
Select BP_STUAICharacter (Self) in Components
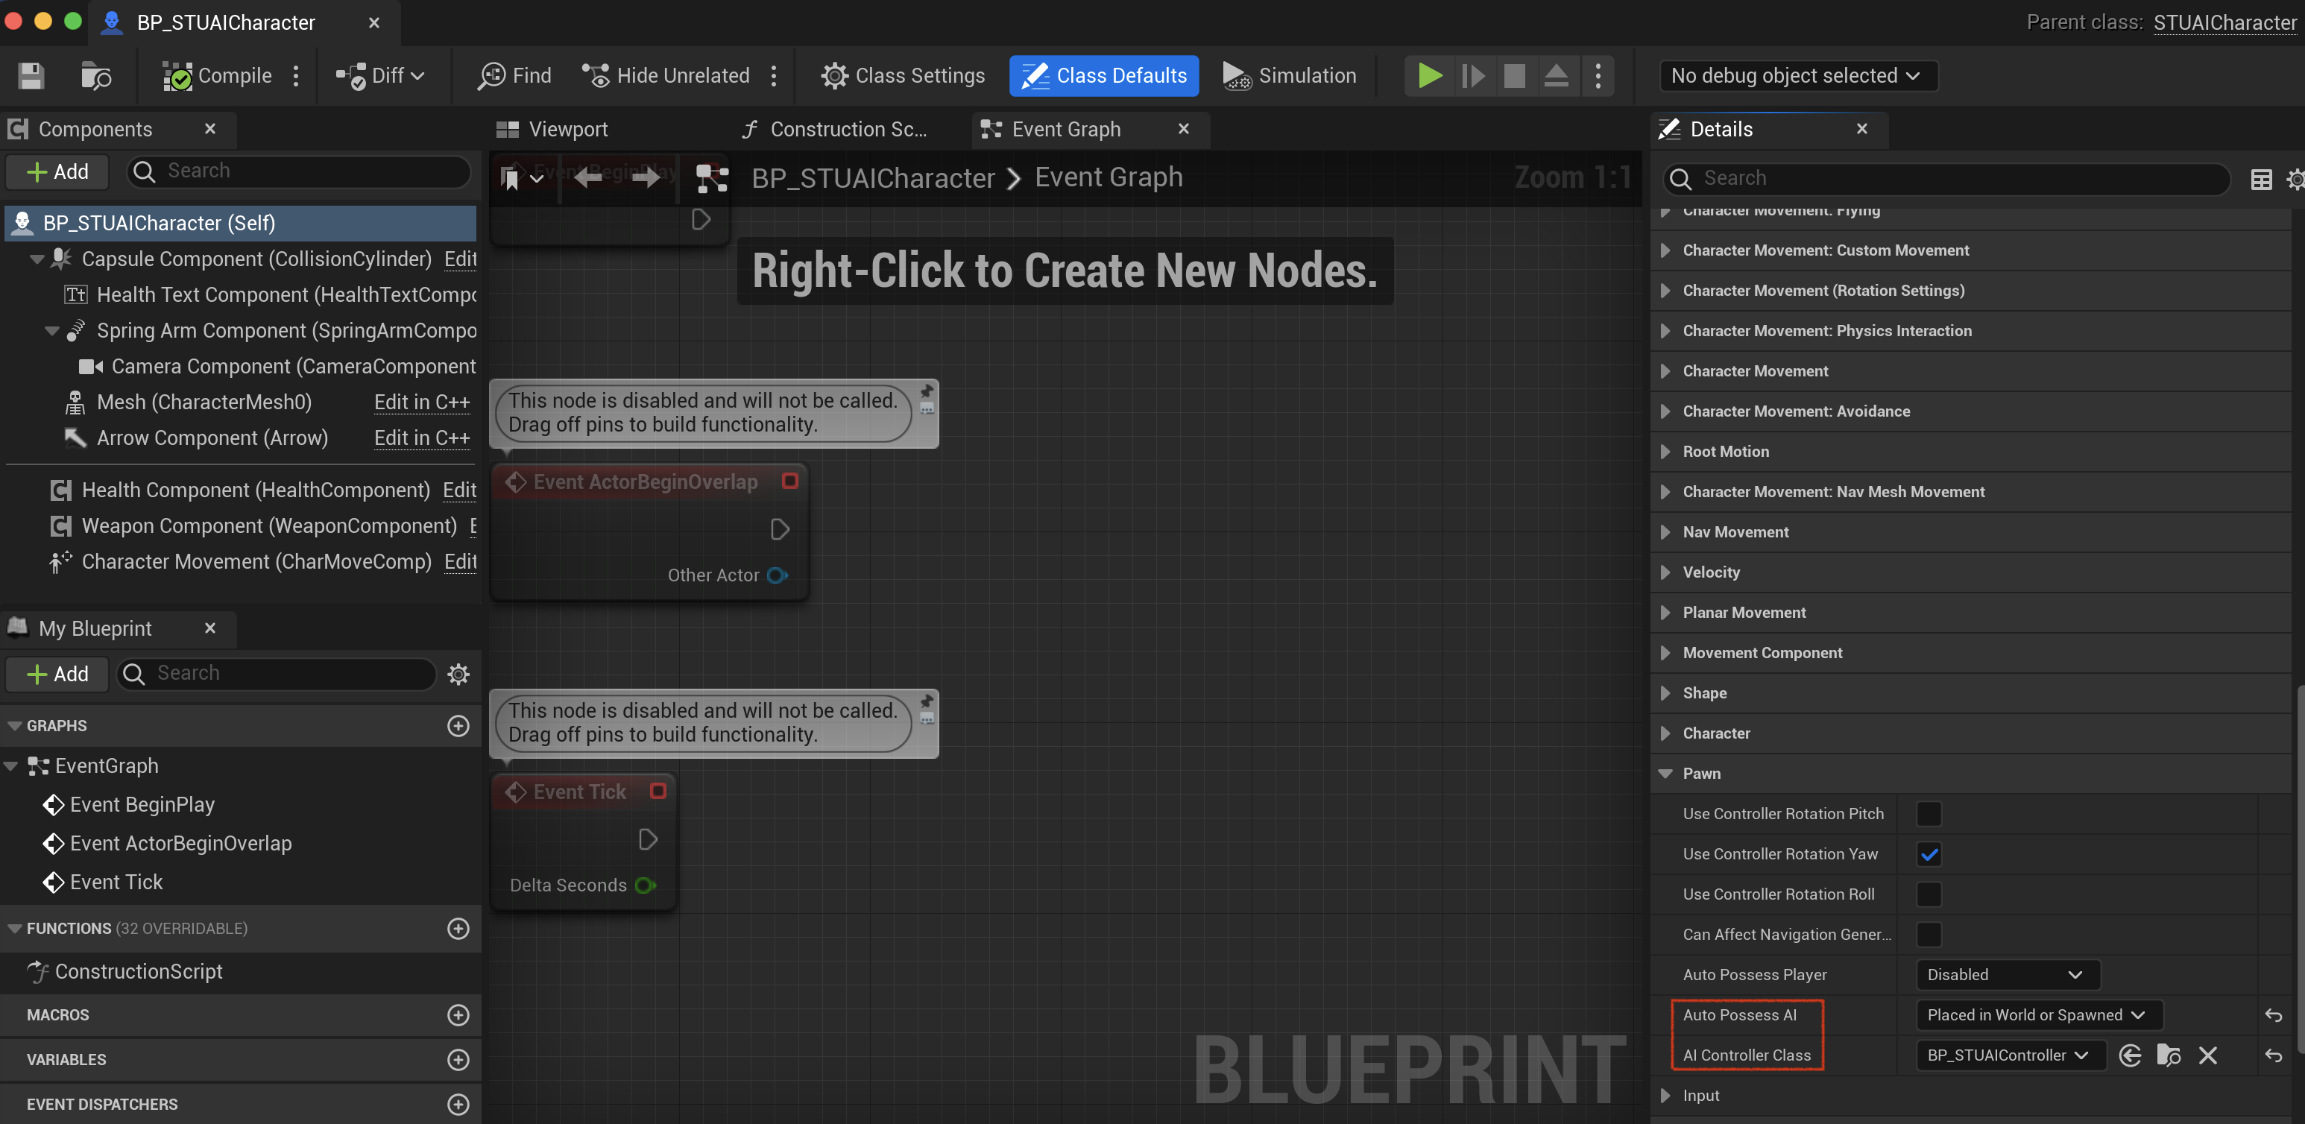tap(240, 223)
